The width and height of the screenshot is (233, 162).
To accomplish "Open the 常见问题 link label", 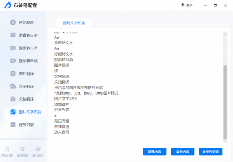I will tap(7, 156).
